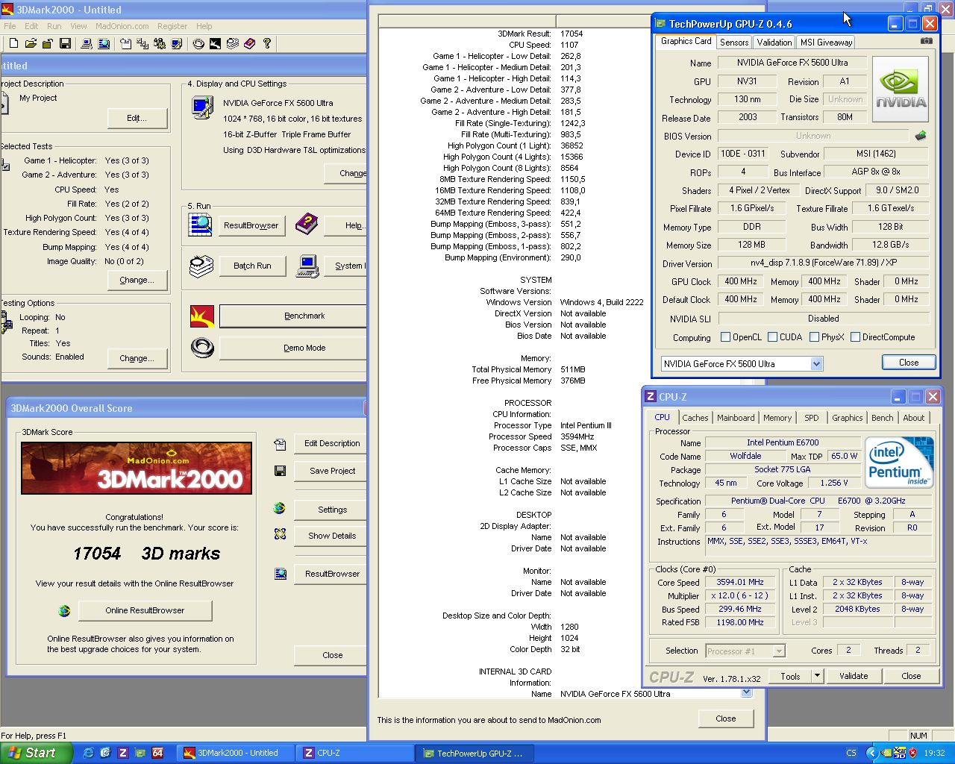Click the Save Project button

pos(332,471)
